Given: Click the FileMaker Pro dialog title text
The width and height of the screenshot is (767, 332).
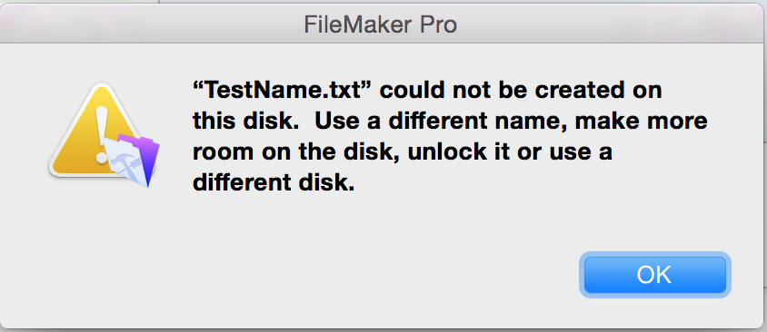Looking at the screenshot, I should click(x=381, y=24).
